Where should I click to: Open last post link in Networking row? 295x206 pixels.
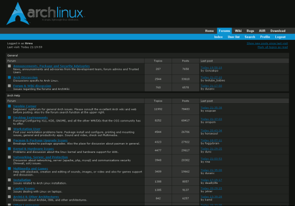(211, 159)
